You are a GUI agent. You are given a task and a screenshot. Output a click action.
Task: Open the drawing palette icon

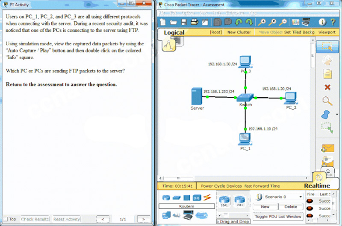[295, 22]
